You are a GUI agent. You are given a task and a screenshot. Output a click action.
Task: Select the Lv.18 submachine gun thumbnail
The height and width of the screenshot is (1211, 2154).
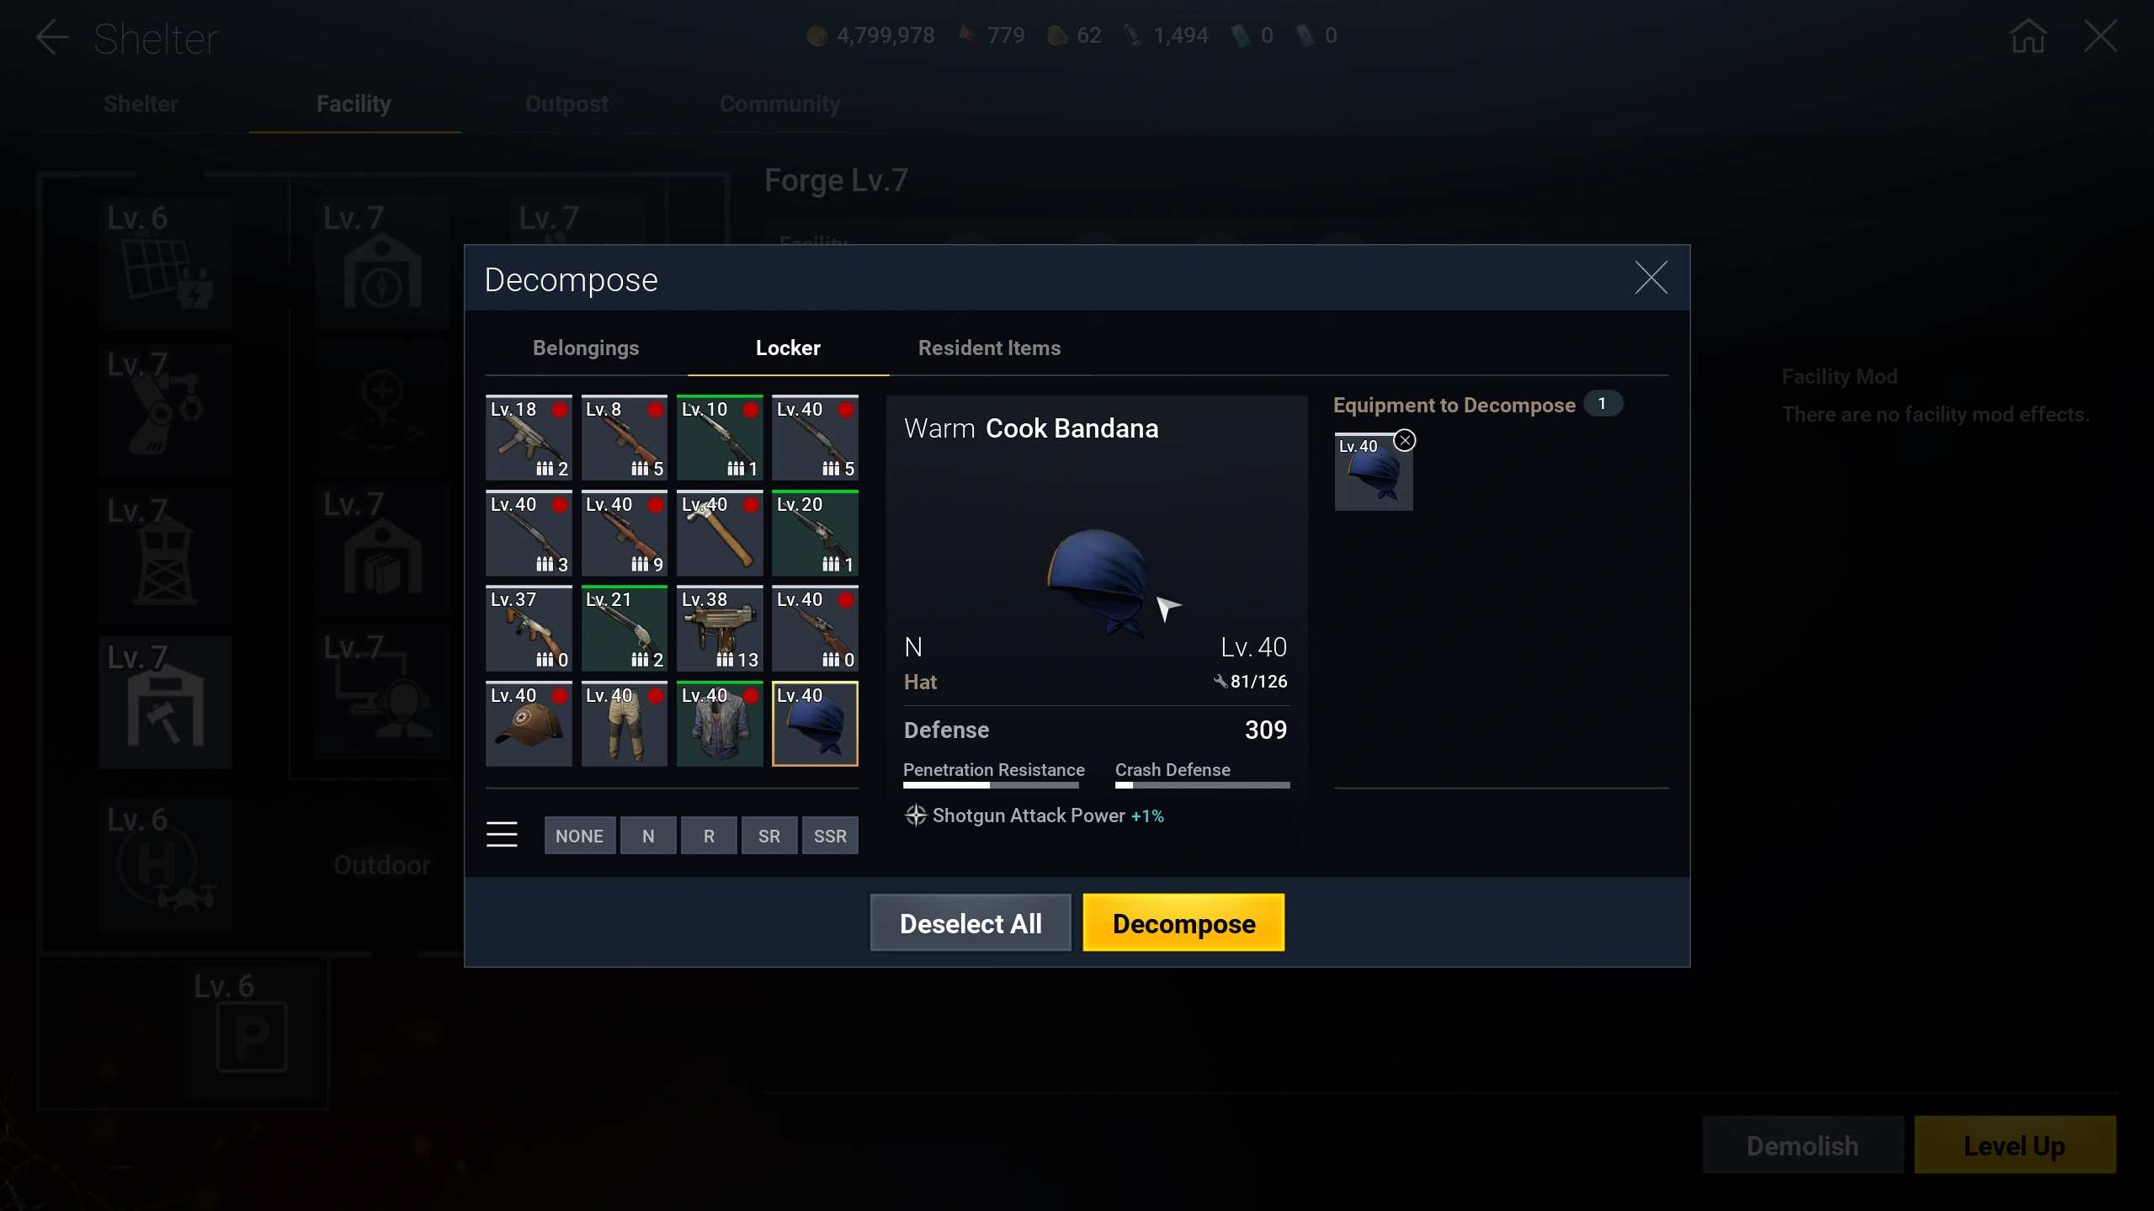pyautogui.click(x=529, y=438)
